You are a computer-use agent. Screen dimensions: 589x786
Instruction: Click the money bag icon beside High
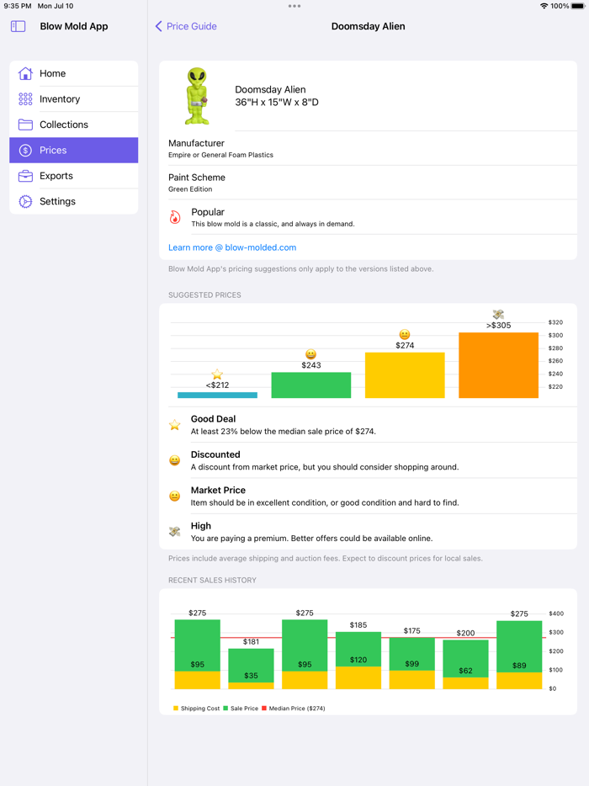[174, 531]
